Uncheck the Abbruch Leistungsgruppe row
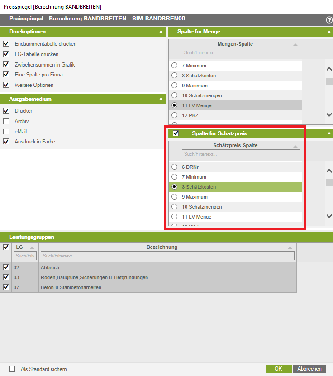Viewport: 333px width, 376px height. [6, 267]
